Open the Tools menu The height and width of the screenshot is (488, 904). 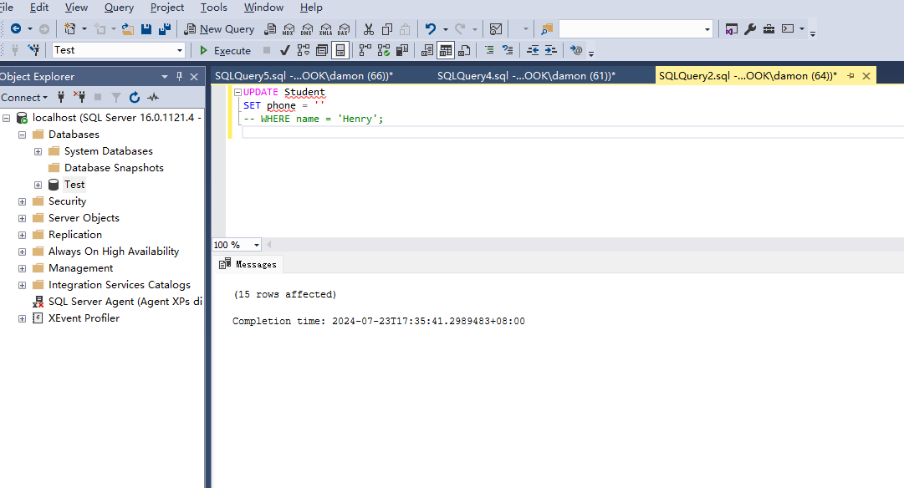[214, 8]
